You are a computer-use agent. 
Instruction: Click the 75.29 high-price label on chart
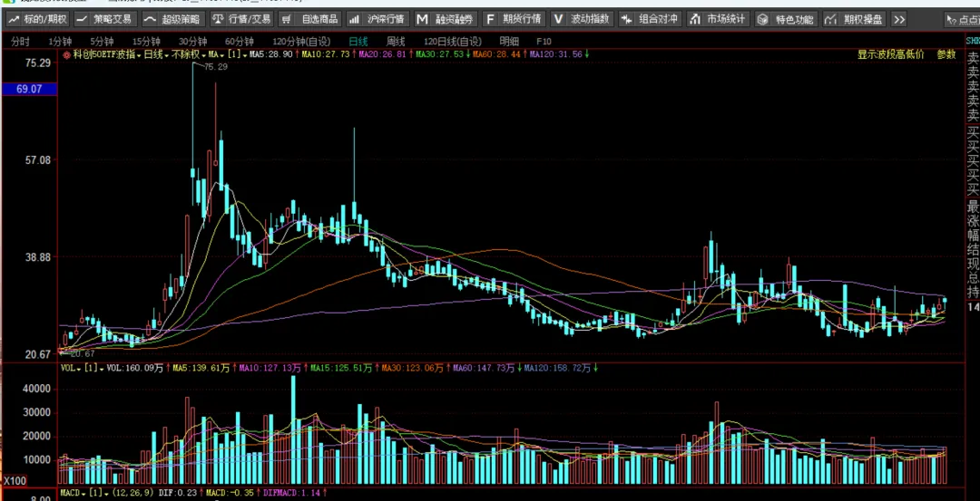(216, 67)
